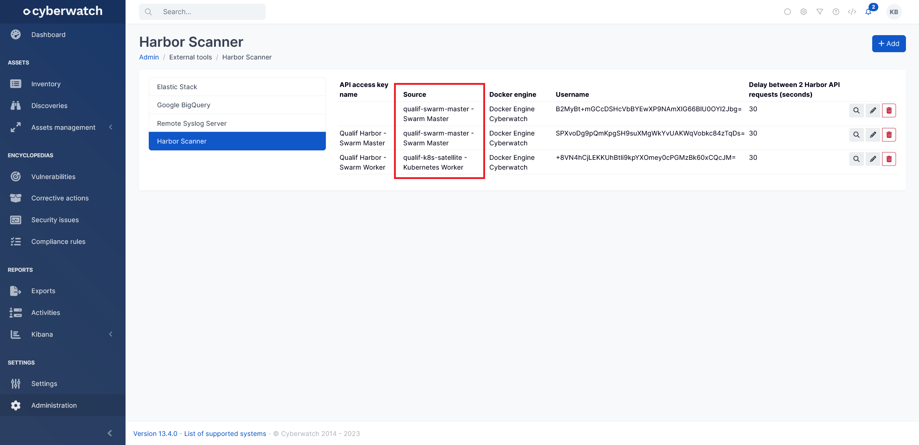Screen dimensions: 919x445
Task: Open the Dashboard from the sidebar
Action: (x=48, y=35)
